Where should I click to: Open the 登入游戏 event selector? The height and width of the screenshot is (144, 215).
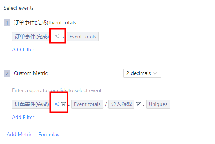coord(121,104)
